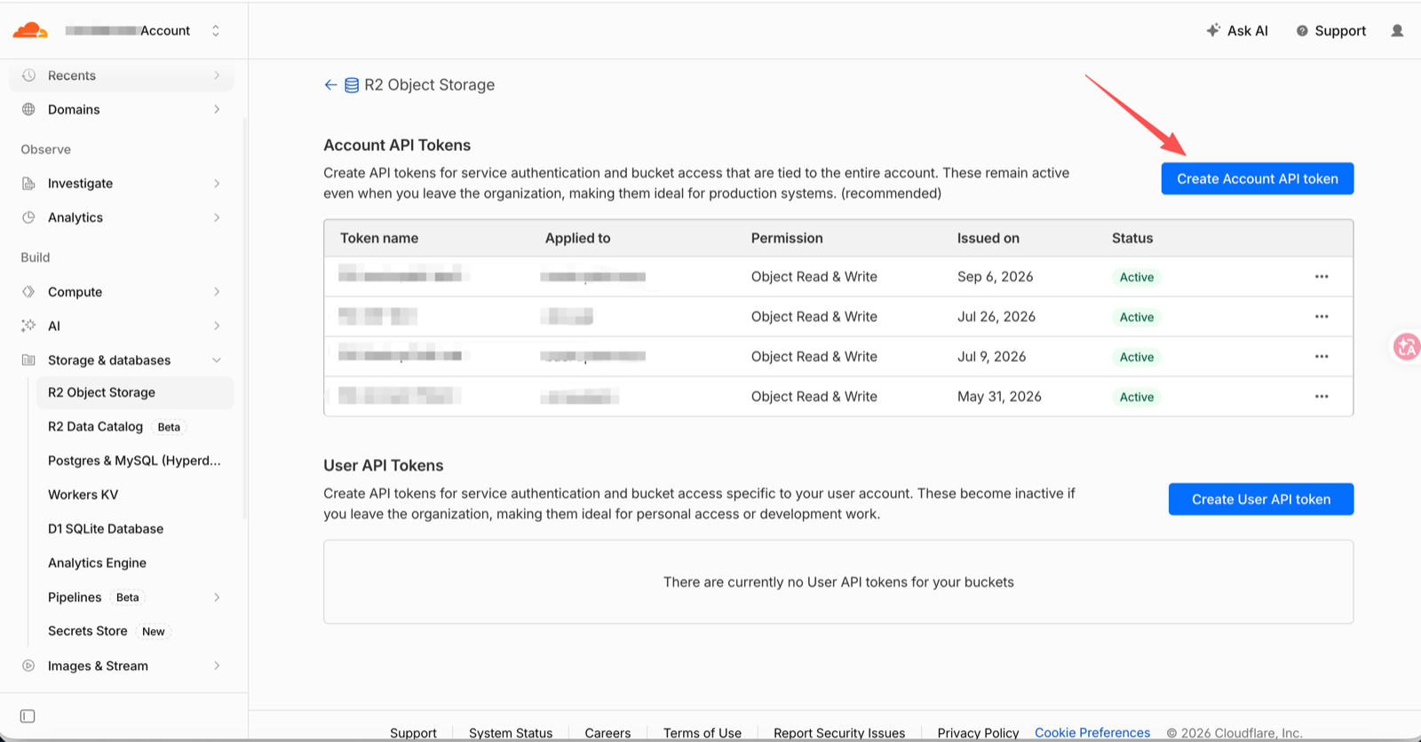Screen dimensions: 1421x742
Task: Expand the Compute chevron
Action: [217, 292]
